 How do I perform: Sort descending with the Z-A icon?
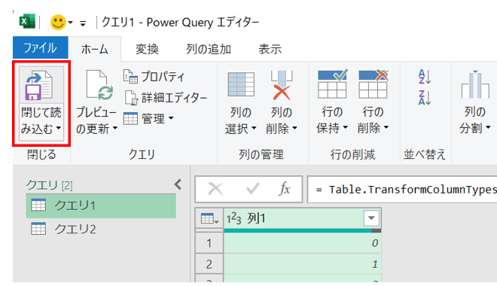(x=425, y=97)
